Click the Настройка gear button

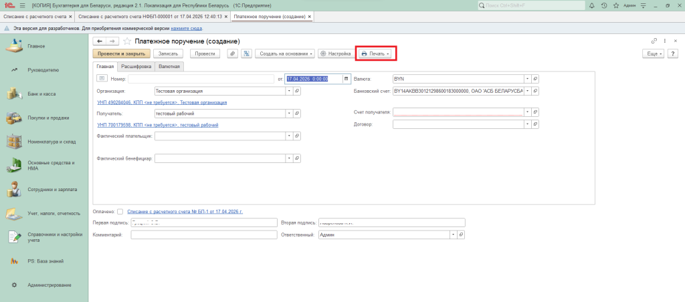(336, 53)
